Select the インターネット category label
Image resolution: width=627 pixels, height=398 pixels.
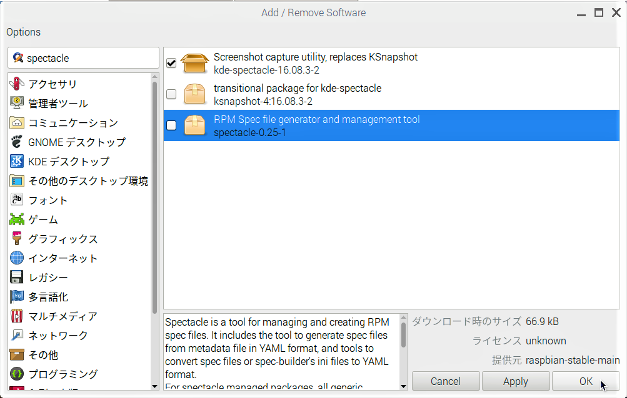63,258
